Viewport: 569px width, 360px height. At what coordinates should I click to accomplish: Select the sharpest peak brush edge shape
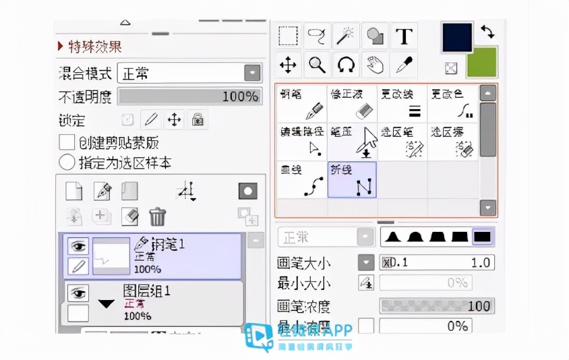393,237
